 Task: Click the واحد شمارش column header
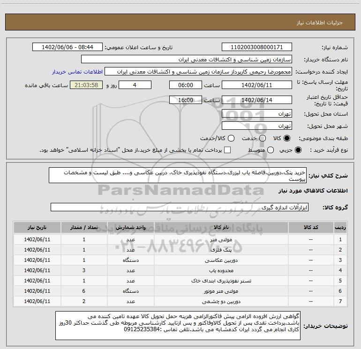[x=130, y=228]
